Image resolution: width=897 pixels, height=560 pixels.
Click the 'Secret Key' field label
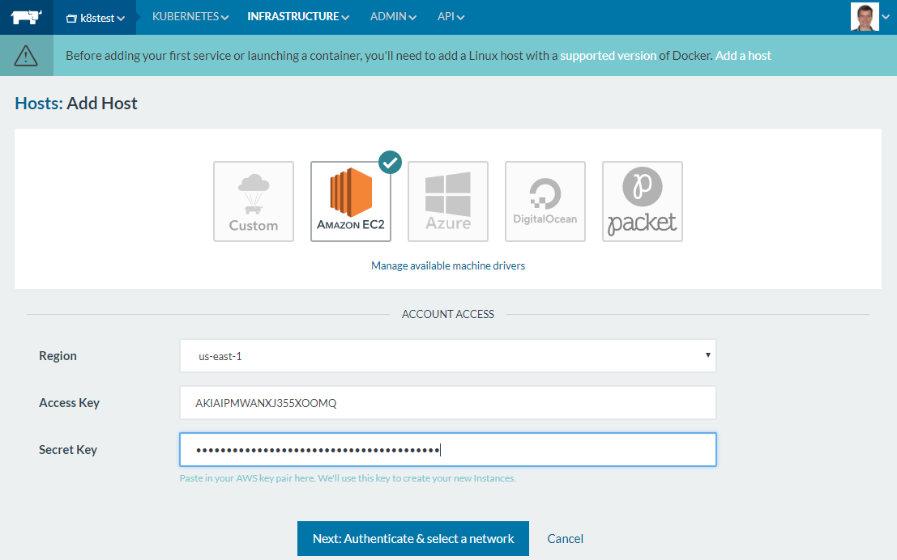pyautogui.click(x=68, y=450)
